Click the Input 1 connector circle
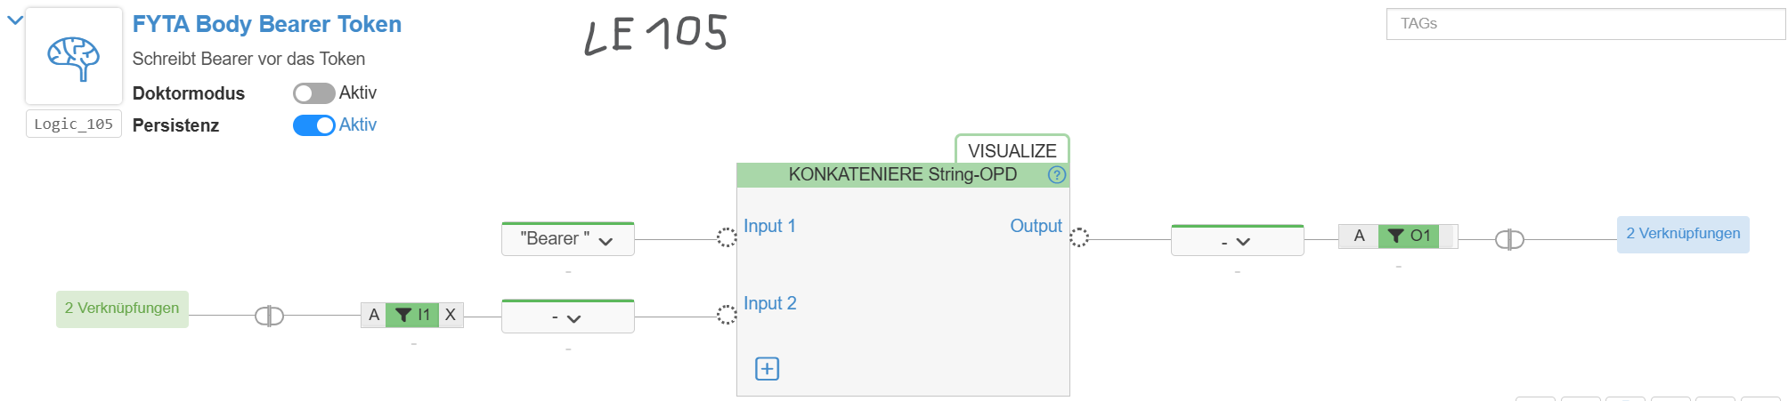The image size is (1788, 401). click(727, 237)
